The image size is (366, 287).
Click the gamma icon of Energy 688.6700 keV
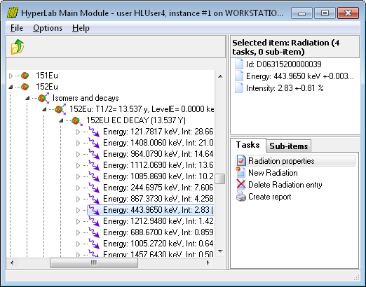coord(94,232)
